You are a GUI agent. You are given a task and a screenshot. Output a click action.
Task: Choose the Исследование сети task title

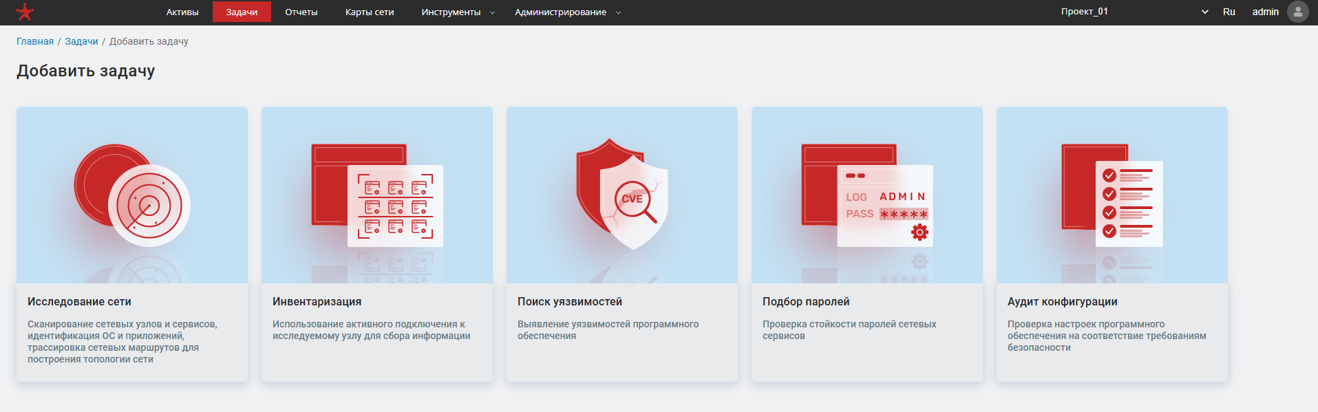[x=79, y=301]
